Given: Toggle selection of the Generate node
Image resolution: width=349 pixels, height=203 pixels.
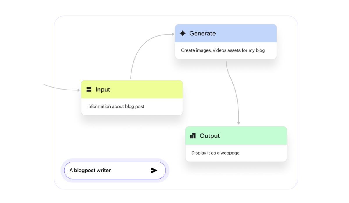Looking at the screenshot, I should [x=225, y=33].
